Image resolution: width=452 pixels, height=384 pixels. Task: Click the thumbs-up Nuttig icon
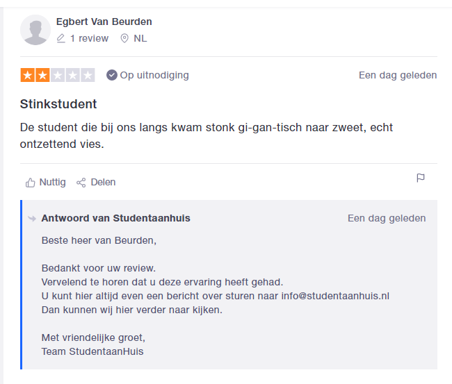(x=30, y=183)
